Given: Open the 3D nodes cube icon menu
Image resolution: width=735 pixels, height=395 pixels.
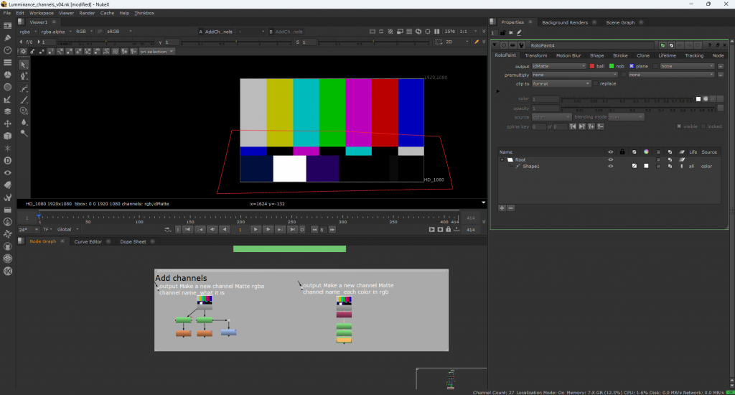Looking at the screenshot, I should (7, 135).
